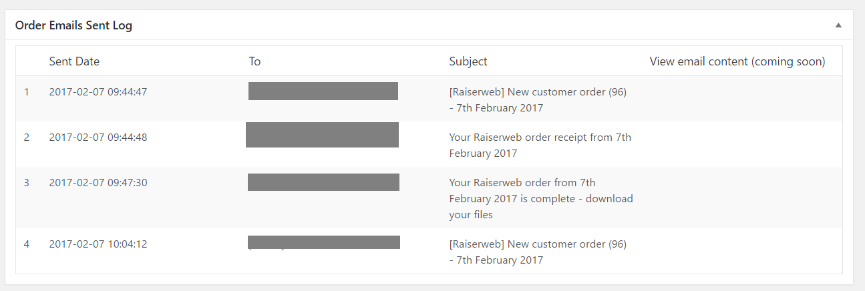This screenshot has width=865, height=291.
Task: Select row number 4 in the log
Action: point(27,244)
